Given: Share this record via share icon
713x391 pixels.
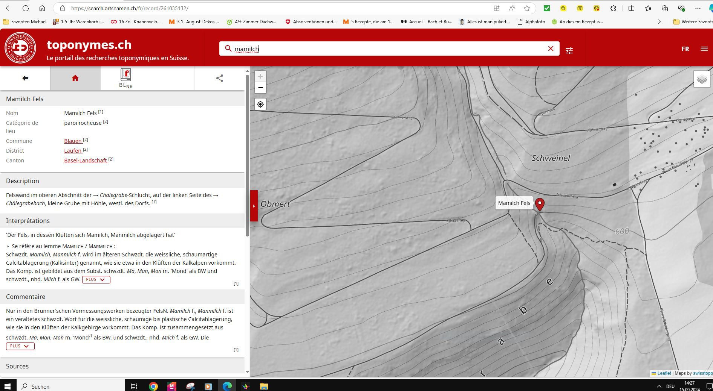Looking at the screenshot, I should coord(220,78).
